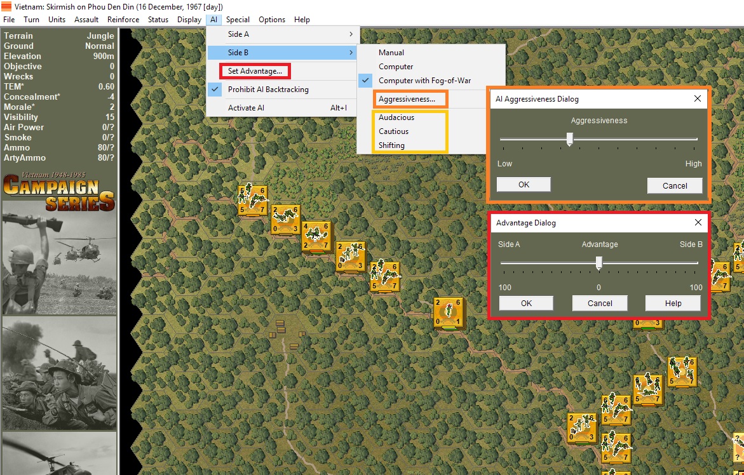Toggle Prohibit AI Backtracking option
Viewport: 744px width, 475px height.
282,89
